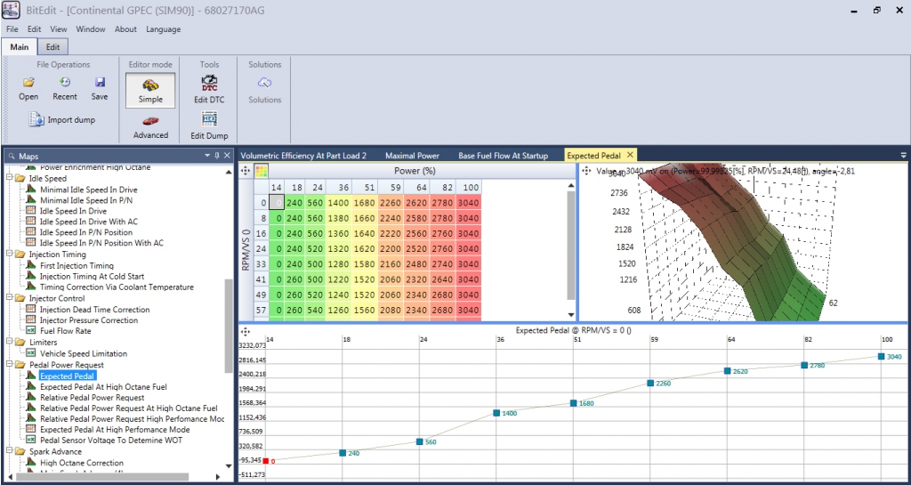The height and width of the screenshot is (485, 911).
Task: Open Pedal Sensor Voltage To Detemine WOT
Action: (111, 441)
